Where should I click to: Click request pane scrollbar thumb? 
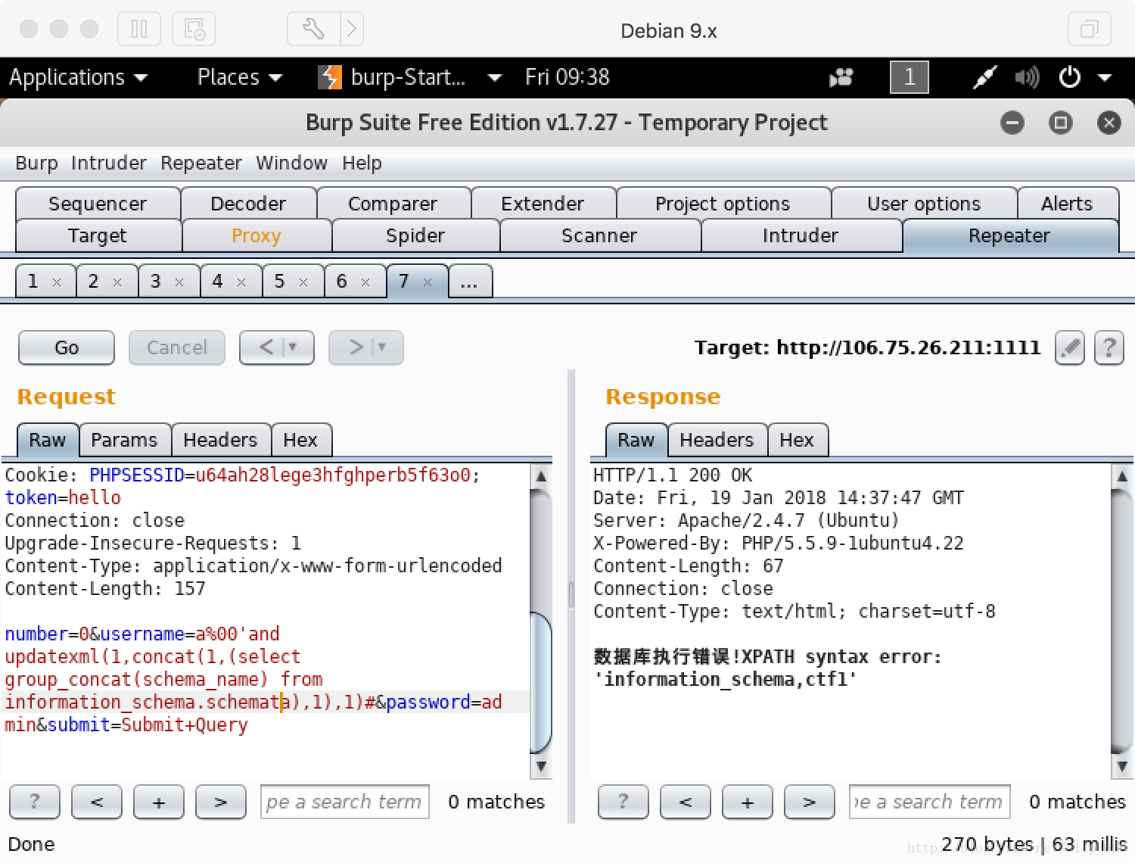point(541,681)
